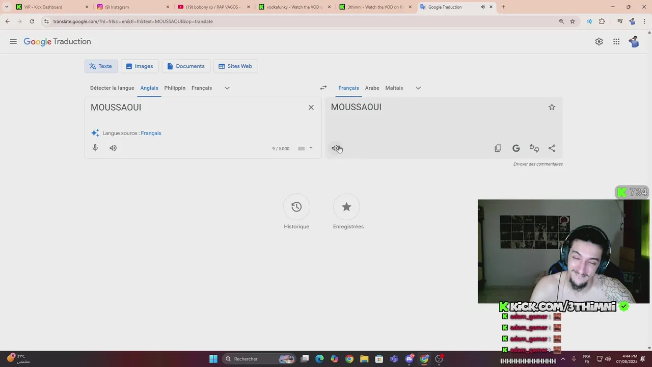
Task: Select the Texte translation mode
Action: pos(101,66)
